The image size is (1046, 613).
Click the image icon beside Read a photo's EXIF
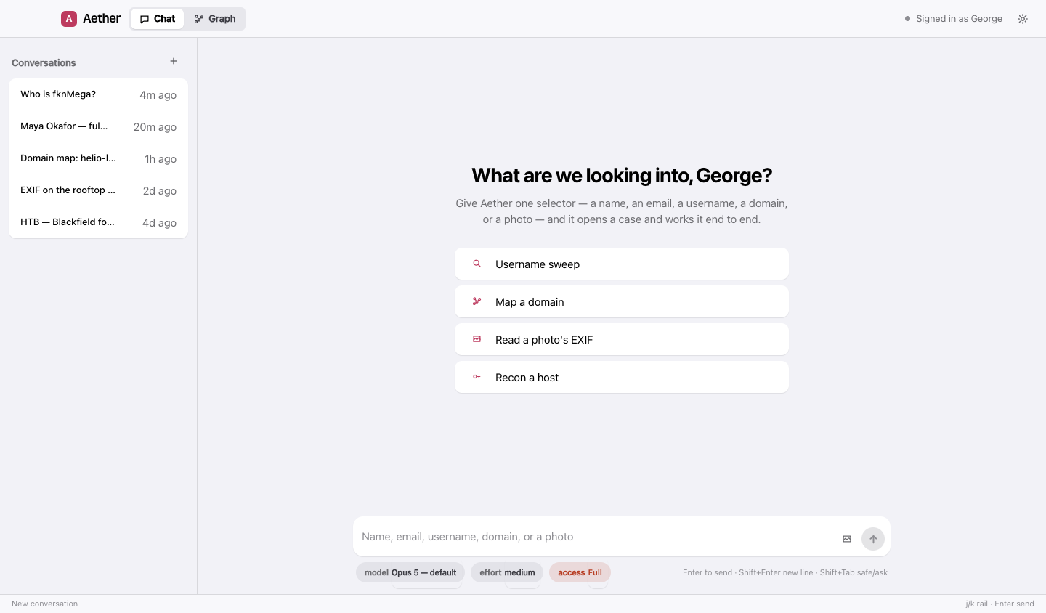tap(477, 339)
